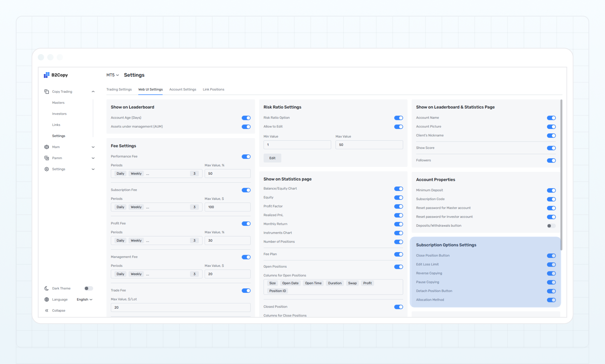Click the Settings gear icon in sidebar
The height and width of the screenshot is (364, 605).
click(47, 169)
